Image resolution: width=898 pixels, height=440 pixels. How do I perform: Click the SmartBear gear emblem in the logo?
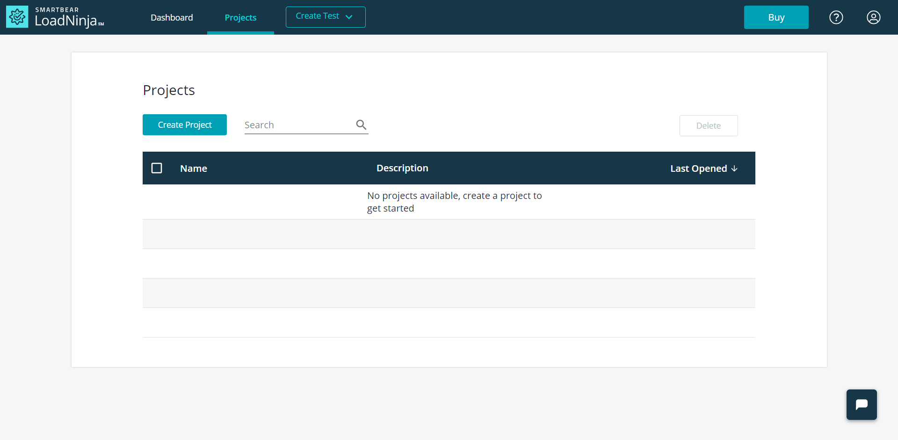point(17,17)
